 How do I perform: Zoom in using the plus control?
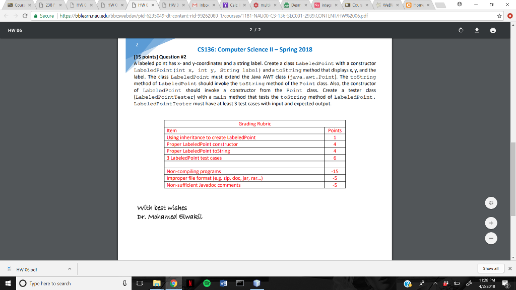491,223
